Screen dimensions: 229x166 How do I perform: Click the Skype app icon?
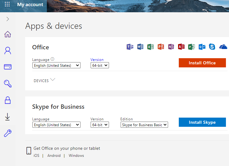coord(212,47)
